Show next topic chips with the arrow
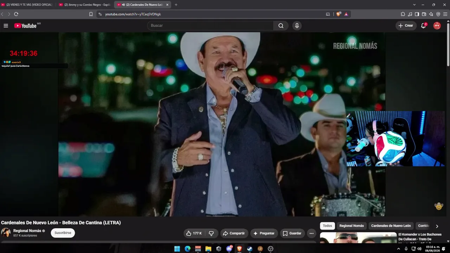The width and height of the screenshot is (450, 253). tap(437, 226)
